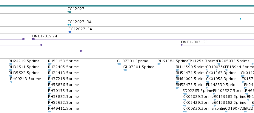Select the RH33882.5prime EST arrow glyph
The height and width of the screenshot is (113, 254).
pyautogui.click(x=50, y=100)
